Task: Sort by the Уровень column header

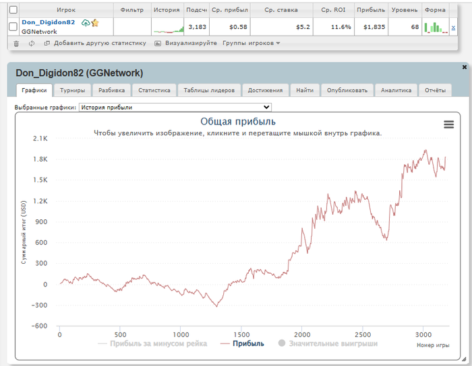Action: tap(405, 10)
